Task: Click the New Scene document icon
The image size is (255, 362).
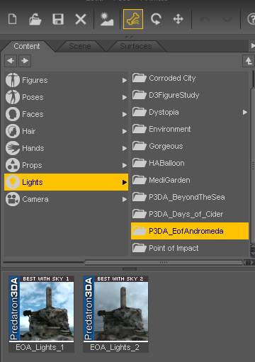Action: click(x=12, y=19)
